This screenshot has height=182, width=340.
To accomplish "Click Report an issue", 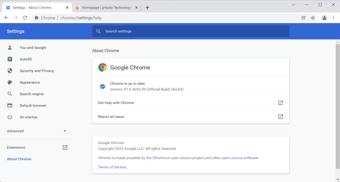I will (x=191, y=116).
